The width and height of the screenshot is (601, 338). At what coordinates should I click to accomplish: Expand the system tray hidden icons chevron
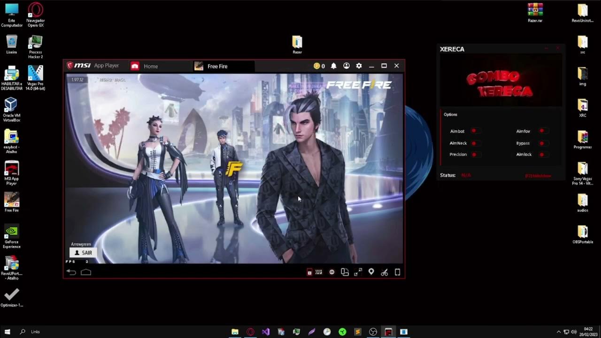(x=558, y=332)
